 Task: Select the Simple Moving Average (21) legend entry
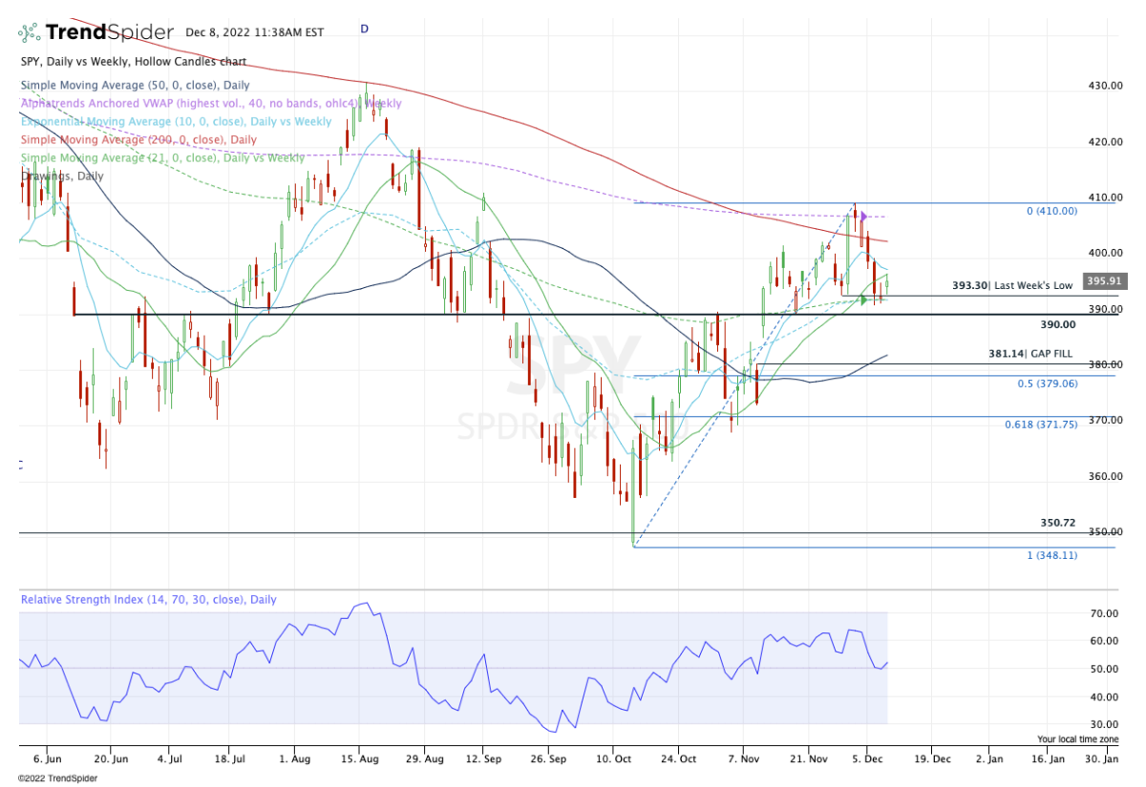pos(162,157)
